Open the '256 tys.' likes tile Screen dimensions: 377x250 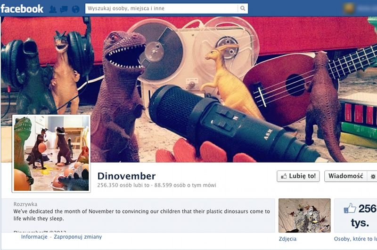tap(356, 216)
